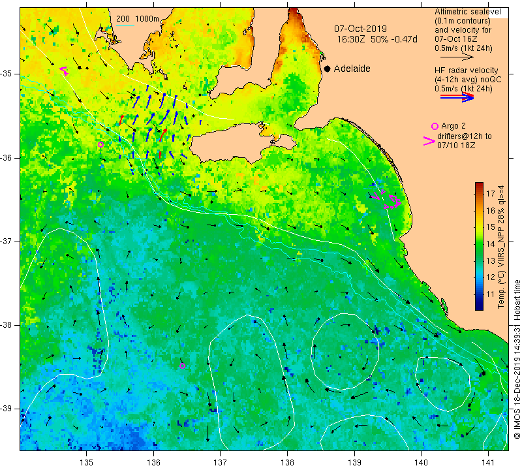Image resolution: width=522 pixels, height=470 pixels.
Task: Click the '0.5m/s (1kt 24h)' text under HF radar
Action: click(463, 89)
